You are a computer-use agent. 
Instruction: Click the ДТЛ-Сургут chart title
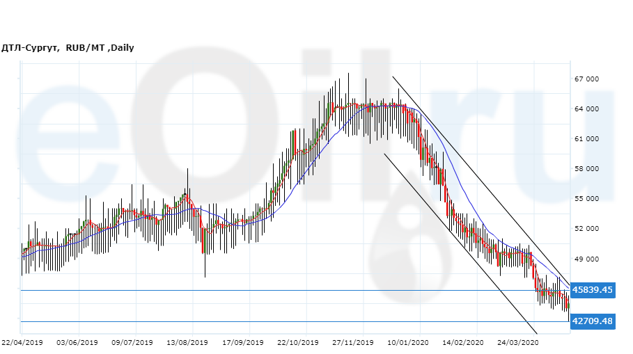[x=68, y=48]
